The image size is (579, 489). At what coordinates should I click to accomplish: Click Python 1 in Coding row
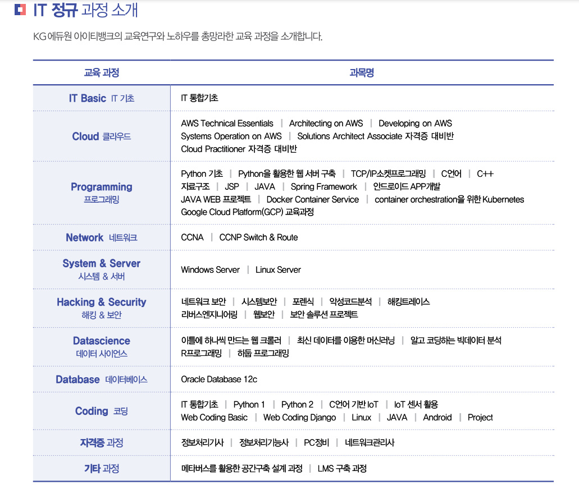249,405
